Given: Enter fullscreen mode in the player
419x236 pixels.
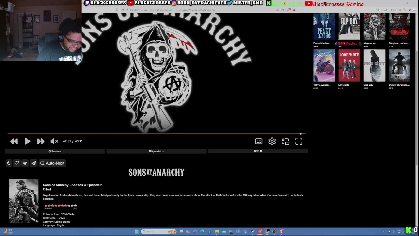Looking at the screenshot, I should 299,141.
